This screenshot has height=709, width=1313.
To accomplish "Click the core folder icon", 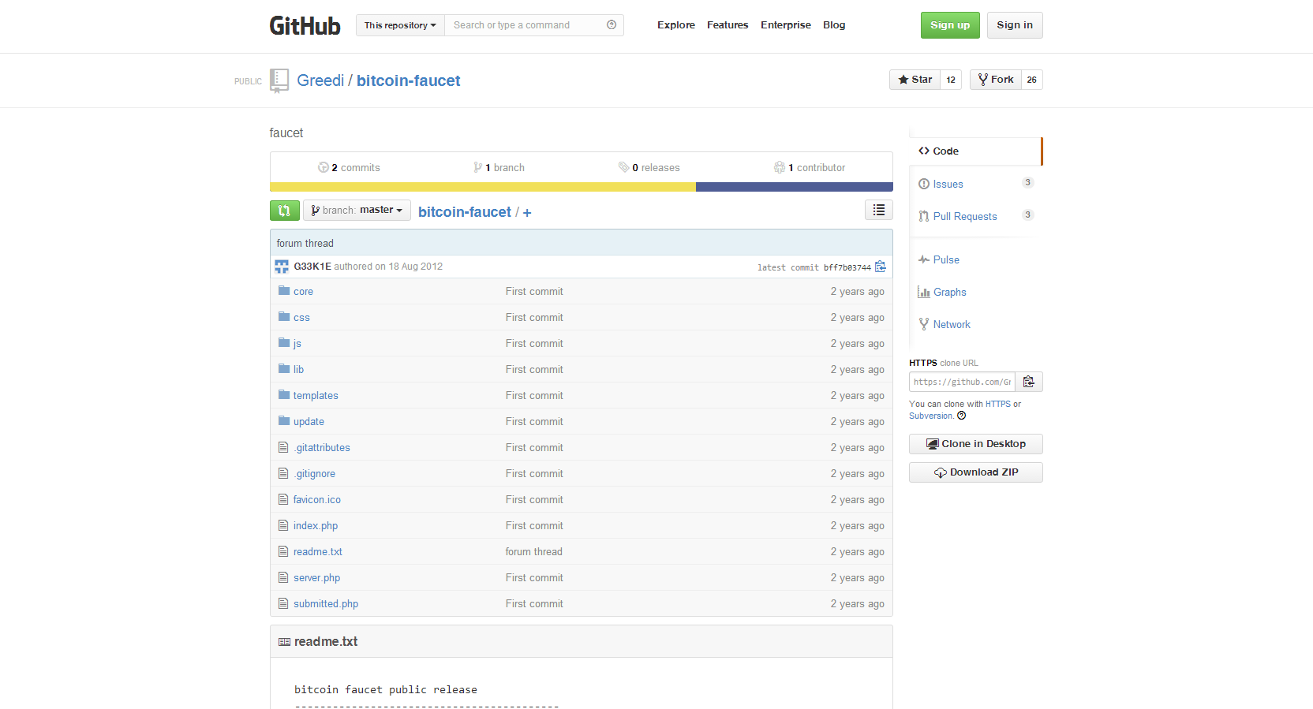I will [284, 291].
